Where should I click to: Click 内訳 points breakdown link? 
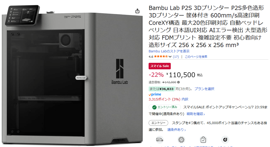pyautogui.click(x=185, y=99)
